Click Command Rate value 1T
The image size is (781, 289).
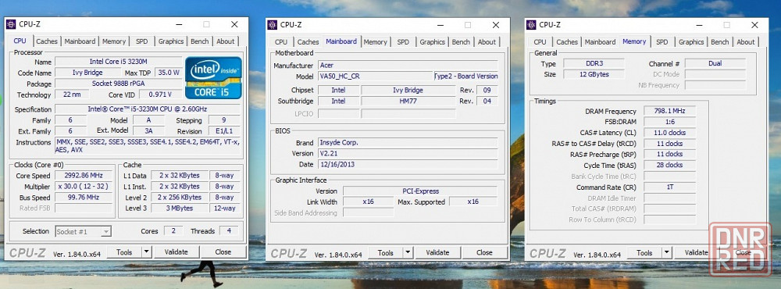[670, 187]
